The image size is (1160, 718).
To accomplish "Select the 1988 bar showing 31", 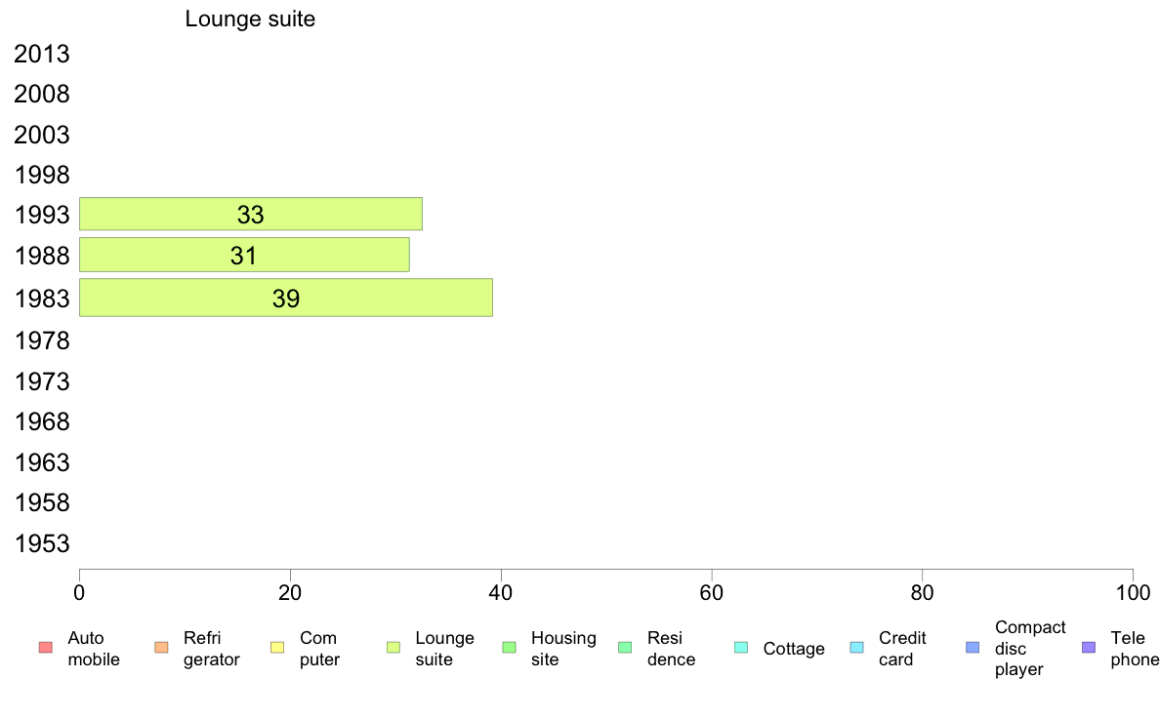I will [244, 256].
